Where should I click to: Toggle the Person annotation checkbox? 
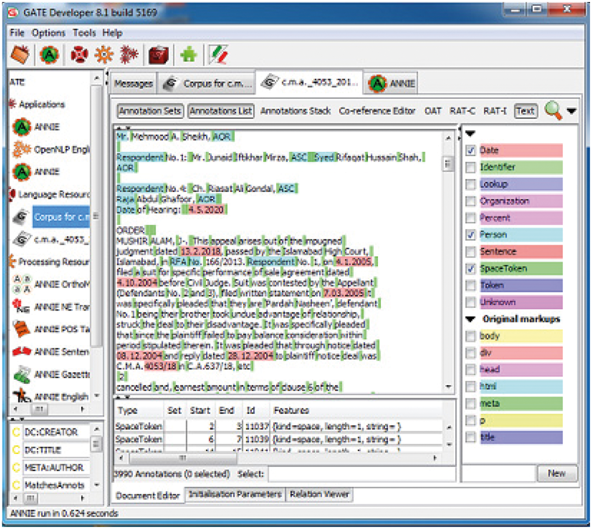(470, 235)
